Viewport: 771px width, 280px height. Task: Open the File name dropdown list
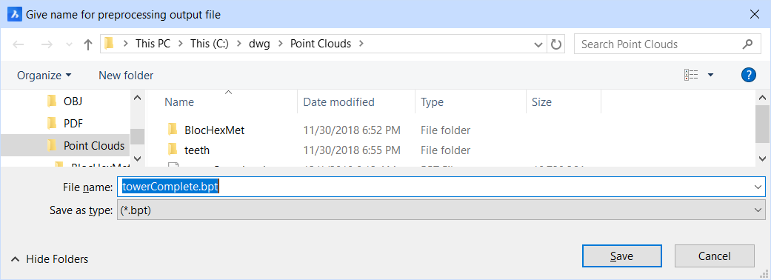click(x=757, y=187)
